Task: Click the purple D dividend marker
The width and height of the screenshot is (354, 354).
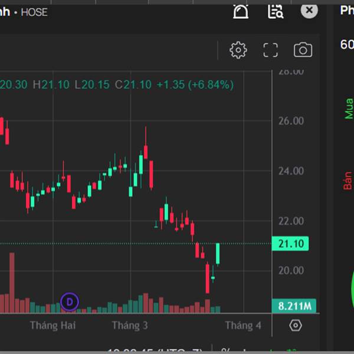Action: [70, 302]
